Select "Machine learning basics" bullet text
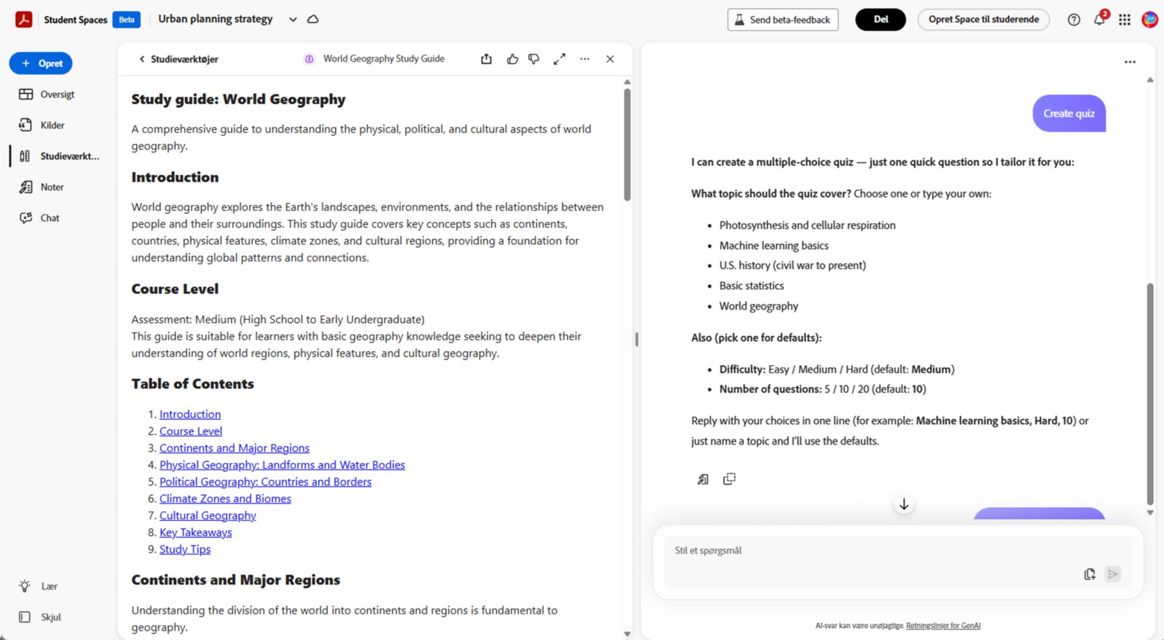Screen dimensions: 1164x640 pyautogui.click(x=774, y=245)
